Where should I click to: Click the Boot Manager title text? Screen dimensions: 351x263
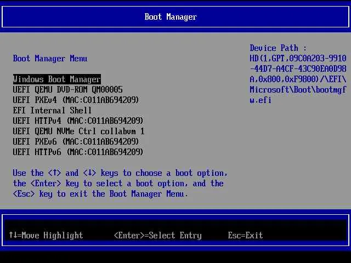pyautogui.click(x=171, y=17)
